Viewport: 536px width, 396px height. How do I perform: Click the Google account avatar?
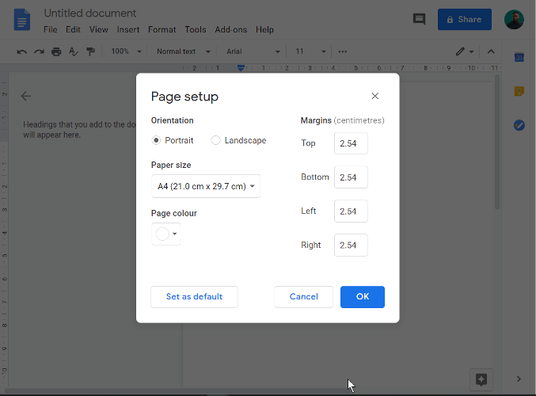coord(514,20)
